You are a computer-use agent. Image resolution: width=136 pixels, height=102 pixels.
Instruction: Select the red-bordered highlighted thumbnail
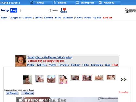click(87, 78)
